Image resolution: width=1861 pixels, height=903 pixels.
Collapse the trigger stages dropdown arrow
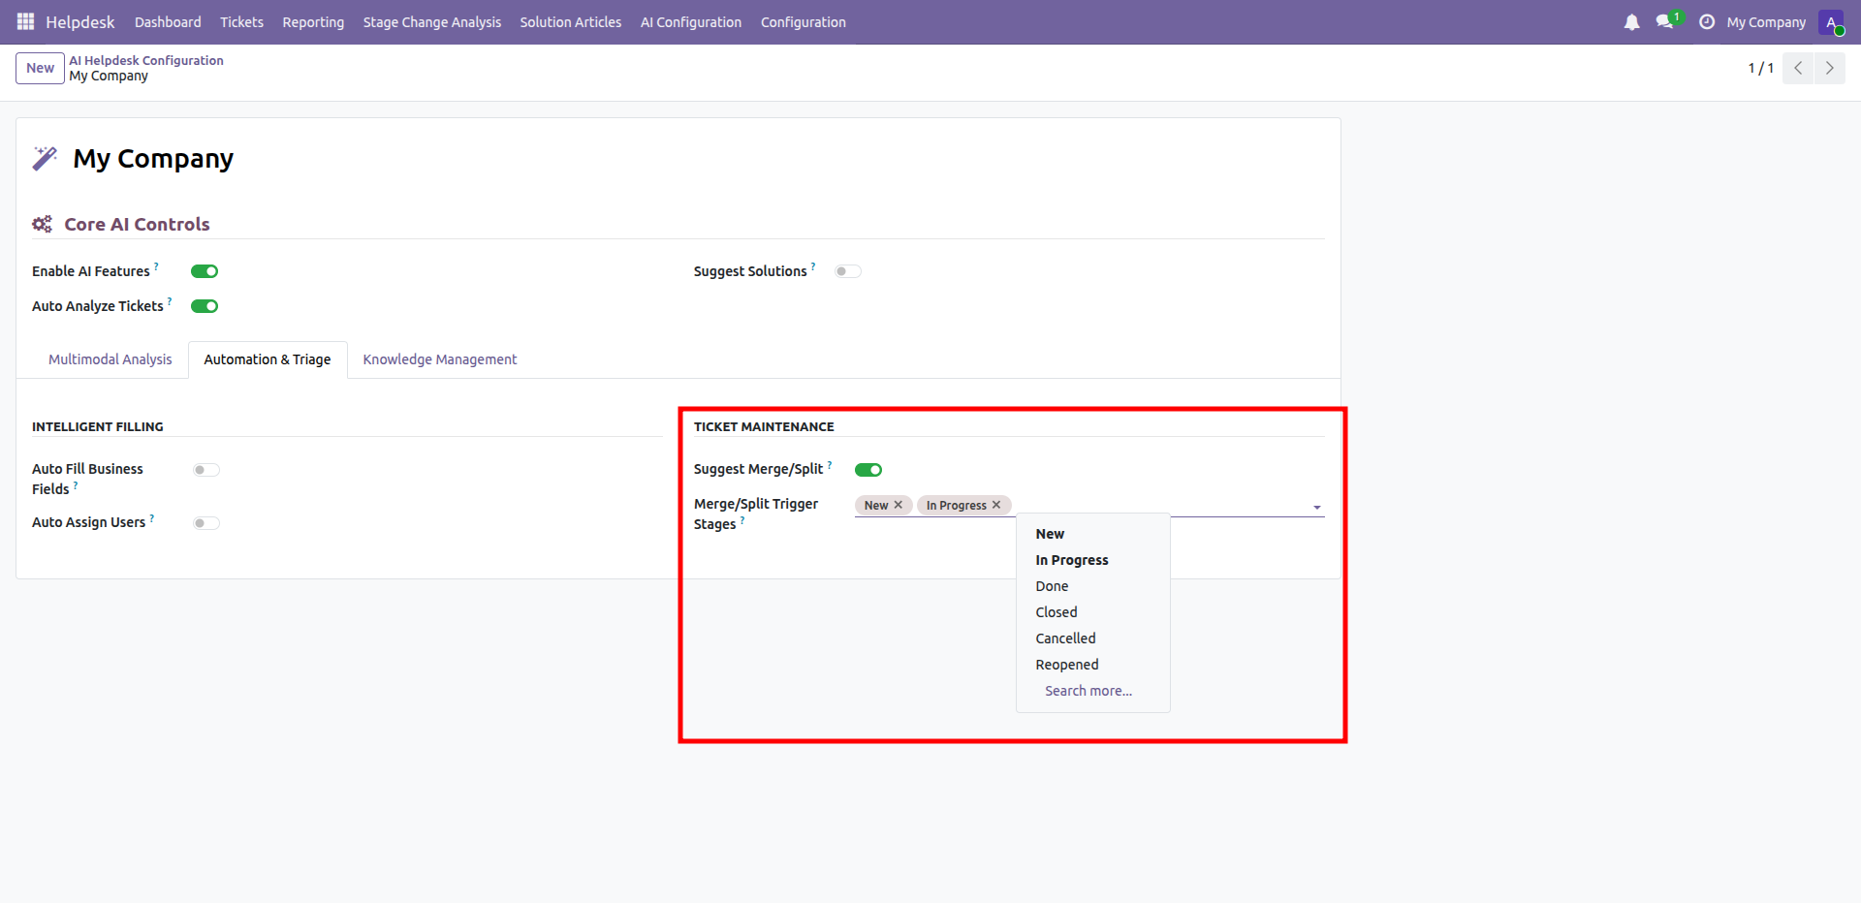[1317, 508]
